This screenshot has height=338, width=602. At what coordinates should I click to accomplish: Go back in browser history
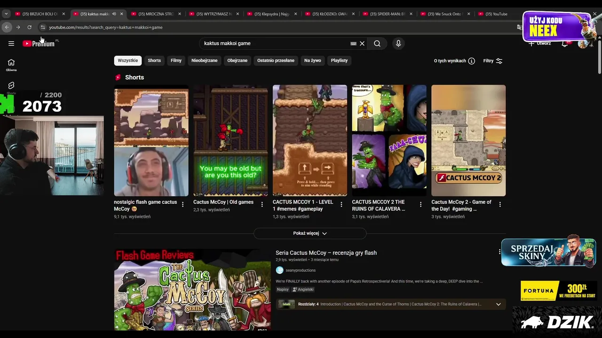coord(7,27)
